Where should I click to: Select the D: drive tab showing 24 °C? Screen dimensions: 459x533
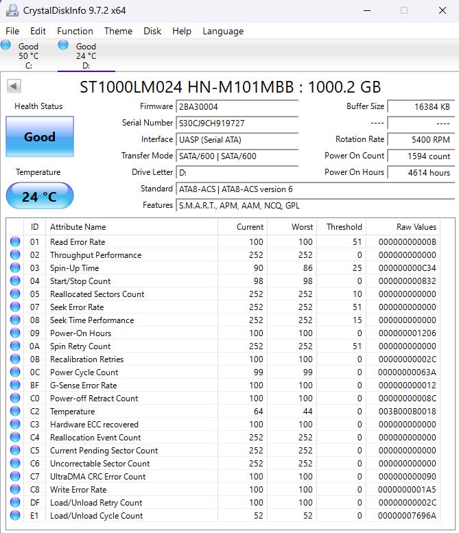pyautogui.click(x=86, y=56)
